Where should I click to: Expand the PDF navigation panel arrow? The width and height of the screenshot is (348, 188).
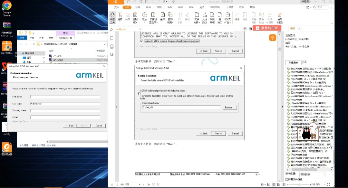[x=116, y=107]
